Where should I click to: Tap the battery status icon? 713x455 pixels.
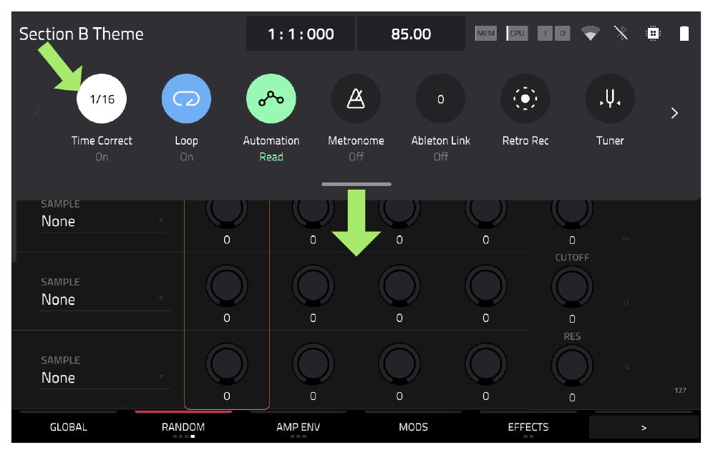[684, 33]
